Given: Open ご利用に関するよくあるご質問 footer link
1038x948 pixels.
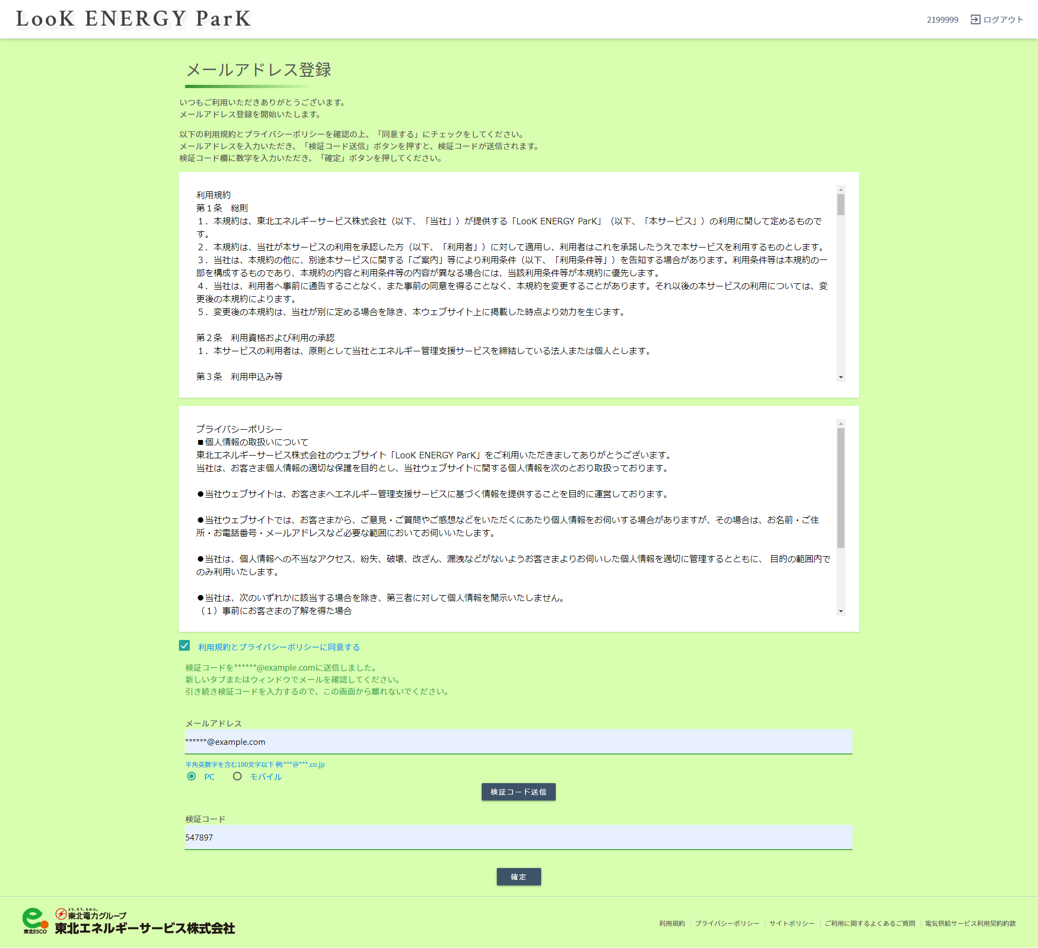Looking at the screenshot, I should tap(870, 923).
